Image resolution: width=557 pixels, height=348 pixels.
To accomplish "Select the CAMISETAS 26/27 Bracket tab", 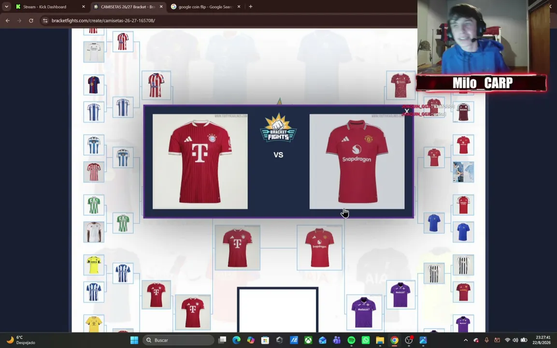I will (128, 7).
